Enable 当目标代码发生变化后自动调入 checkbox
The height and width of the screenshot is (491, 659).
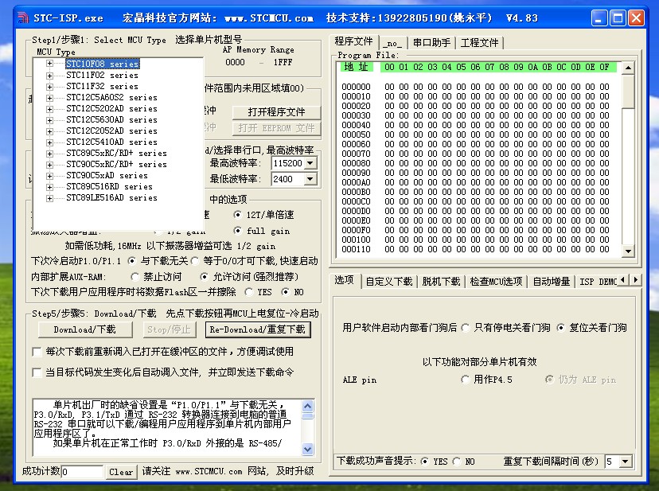pos(37,372)
